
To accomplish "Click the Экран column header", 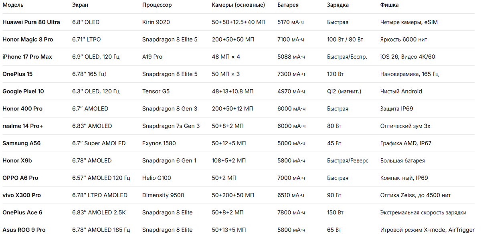I will coord(80,5).
